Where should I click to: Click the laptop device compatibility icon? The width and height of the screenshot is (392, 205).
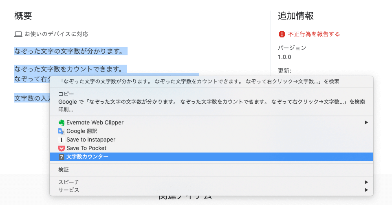click(18, 34)
